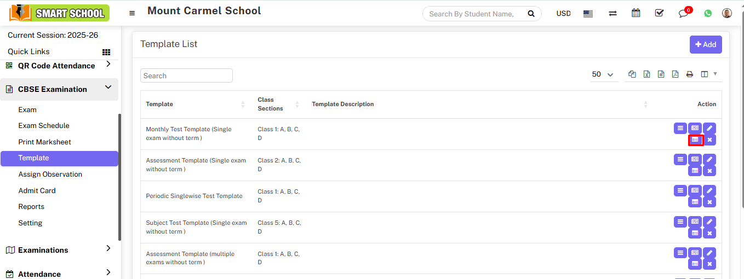Open the 50 rows-per-page dropdown
This screenshot has height=279, width=744.
click(x=603, y=74)
